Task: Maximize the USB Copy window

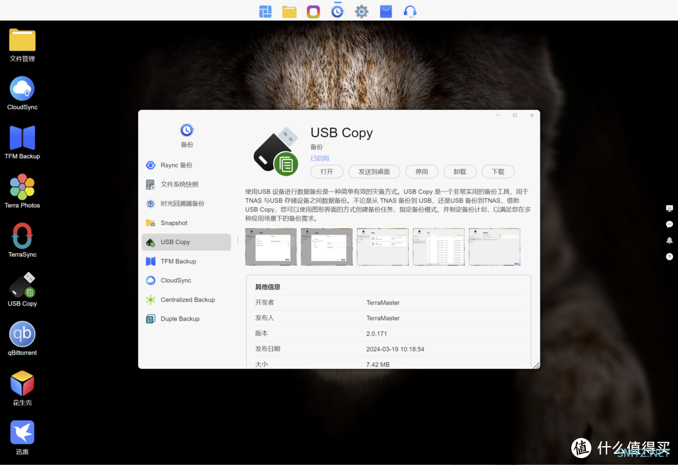Action: (x=515, y=115)
